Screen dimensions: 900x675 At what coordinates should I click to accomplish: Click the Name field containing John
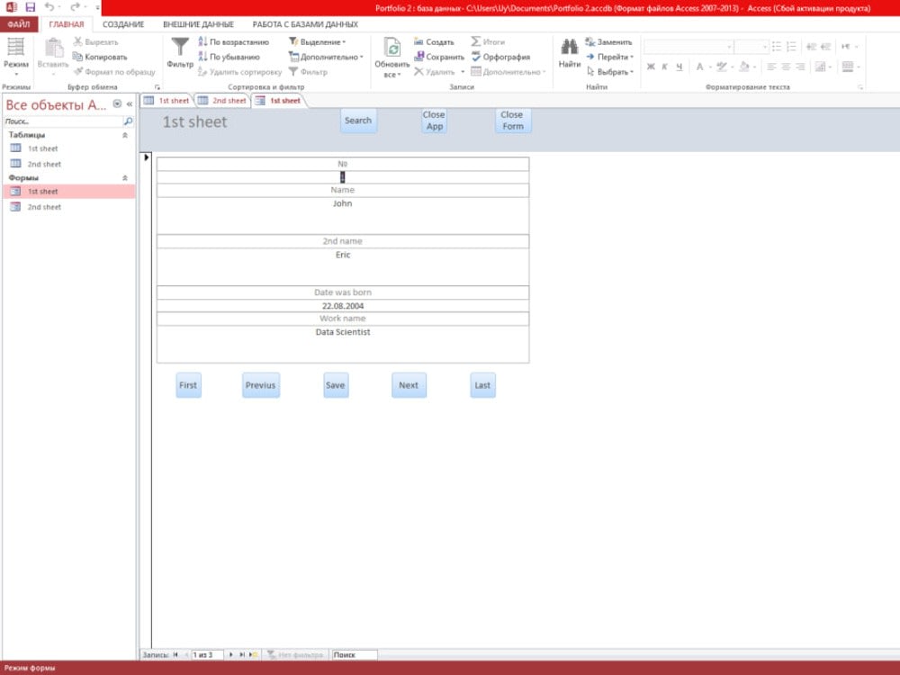(343, 215)
